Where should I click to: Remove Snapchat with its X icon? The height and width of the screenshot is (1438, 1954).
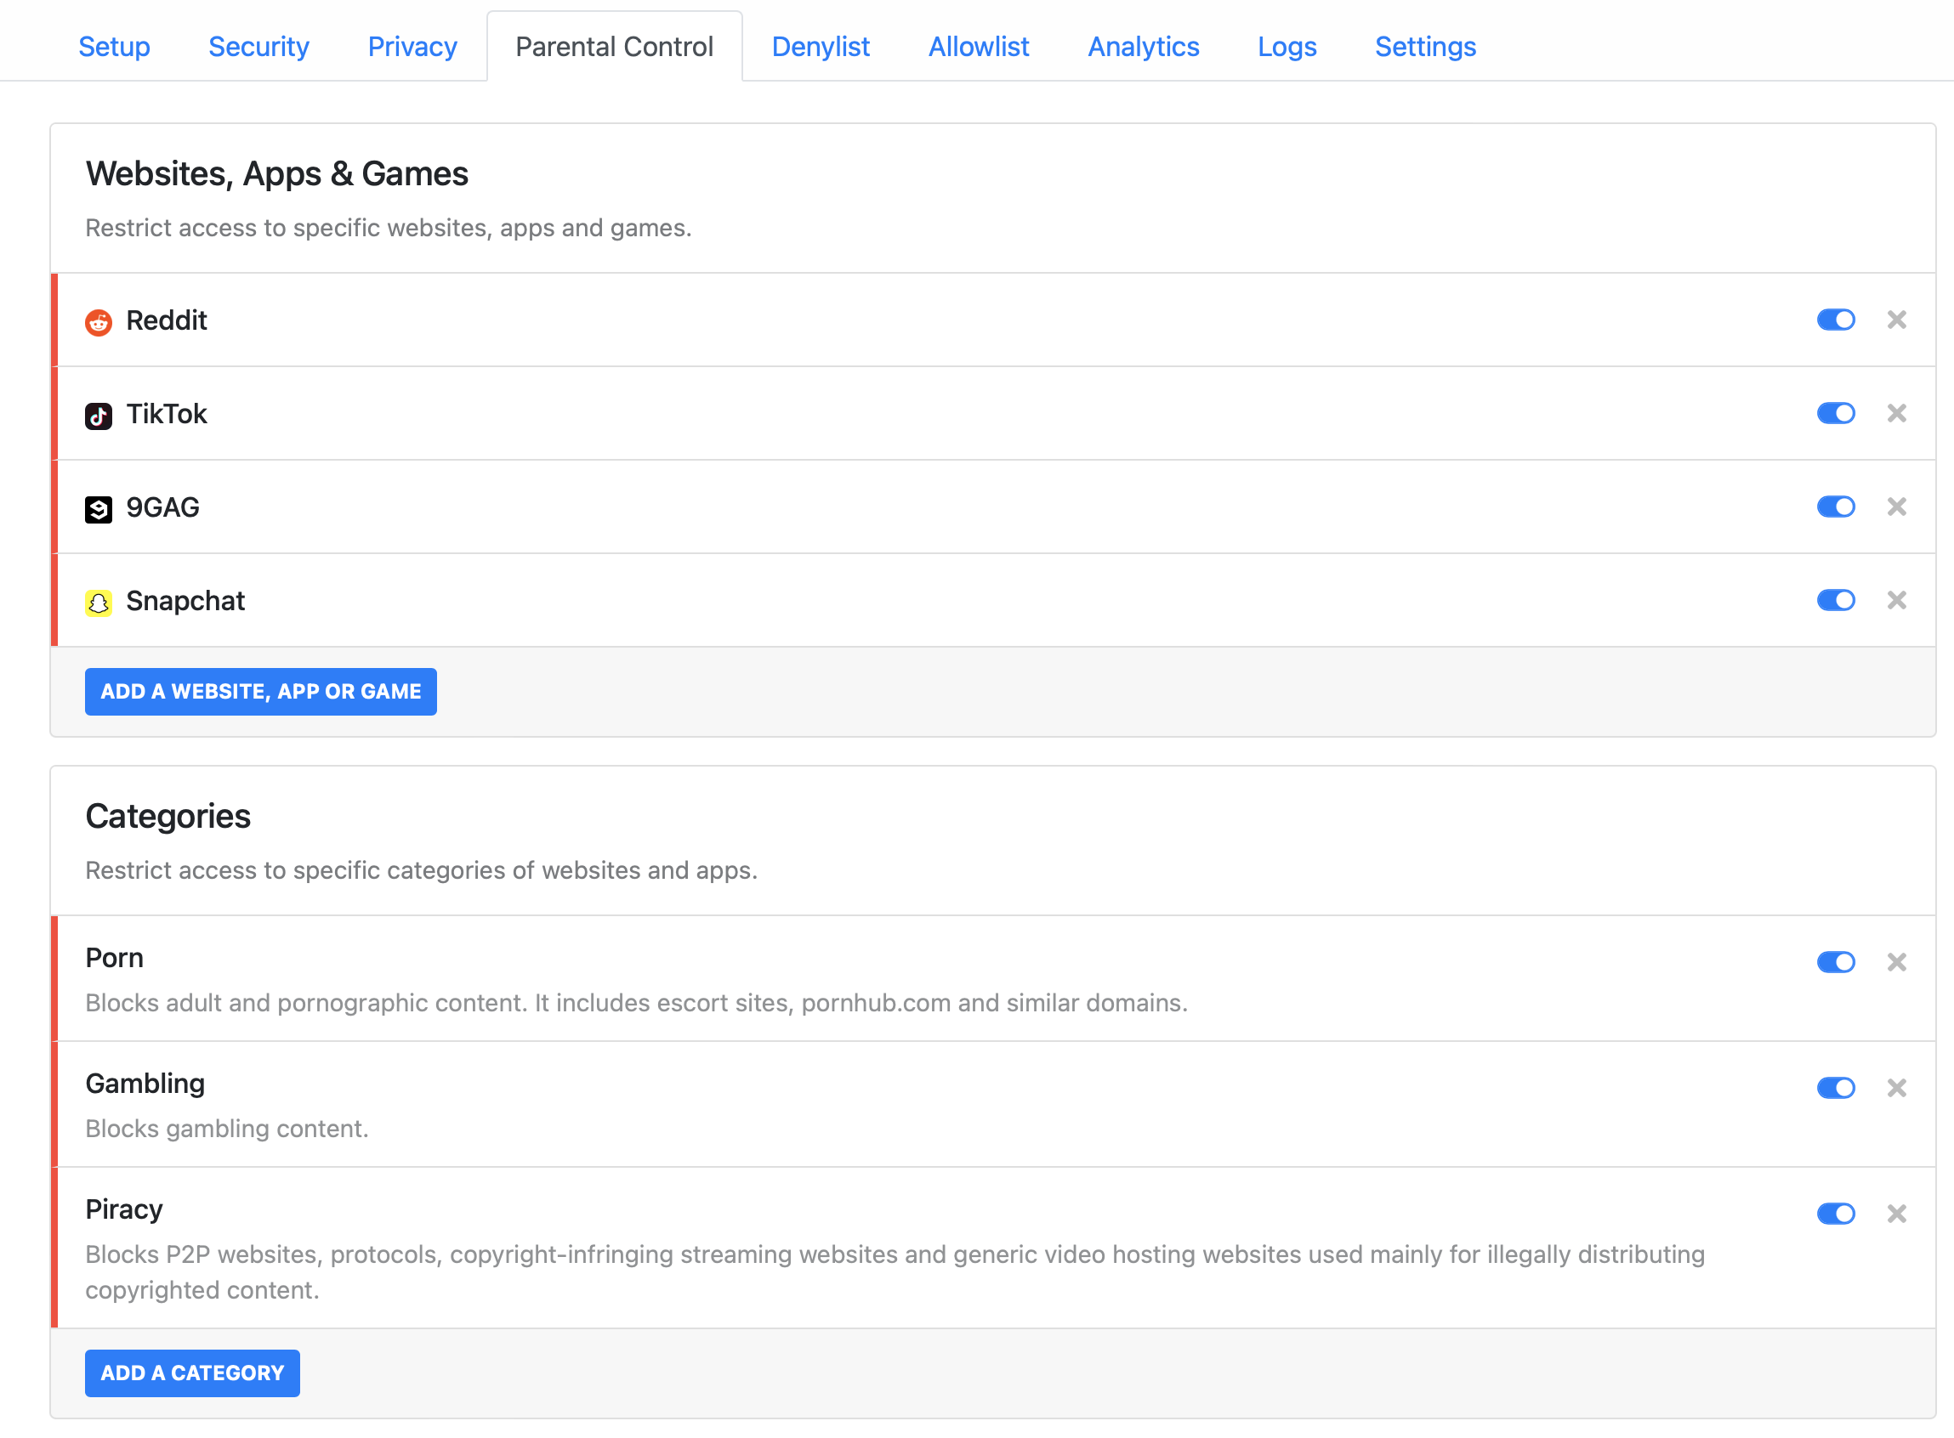[x=1896, y=600]
